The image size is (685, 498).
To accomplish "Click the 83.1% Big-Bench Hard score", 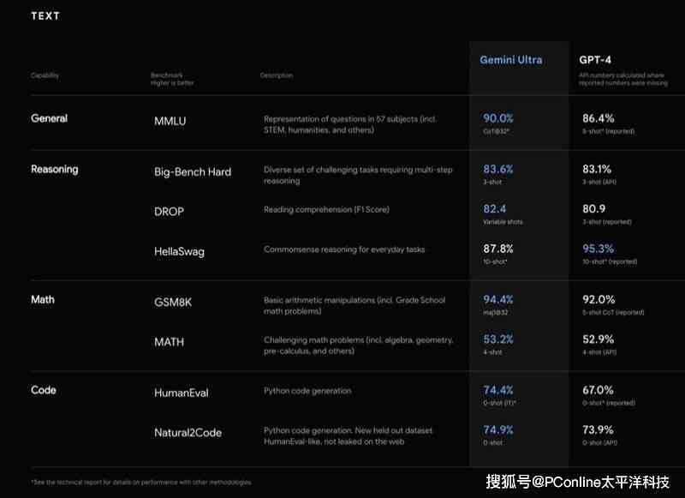I will [597, 169].
